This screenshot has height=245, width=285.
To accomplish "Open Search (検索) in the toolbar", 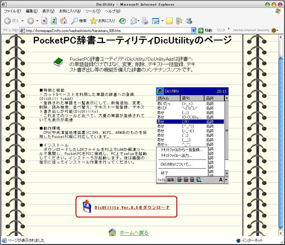I will click(x=79, y=21).
